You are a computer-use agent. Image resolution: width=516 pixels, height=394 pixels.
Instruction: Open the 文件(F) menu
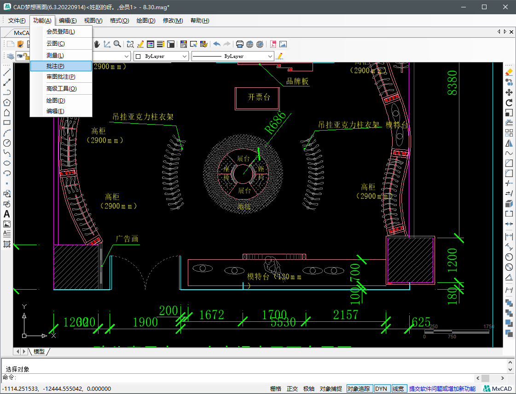[17, 20]
